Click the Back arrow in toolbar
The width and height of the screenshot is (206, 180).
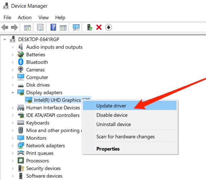(5, 27)
